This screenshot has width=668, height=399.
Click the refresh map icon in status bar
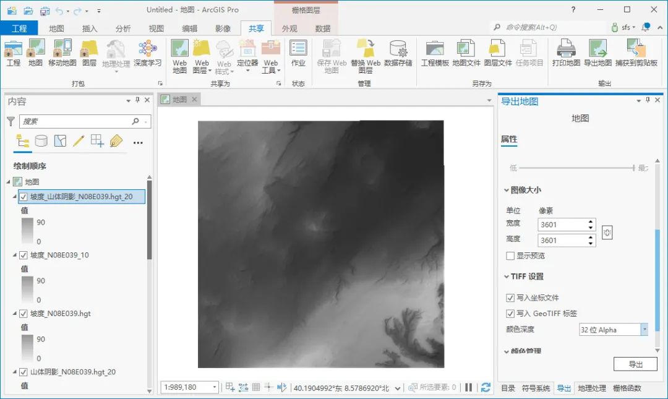[486, 387]
